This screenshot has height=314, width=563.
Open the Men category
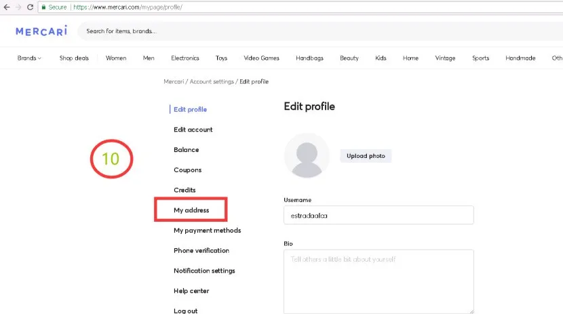[x=149, y=58]
